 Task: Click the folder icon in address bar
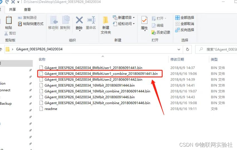click(x=8, y=49)
